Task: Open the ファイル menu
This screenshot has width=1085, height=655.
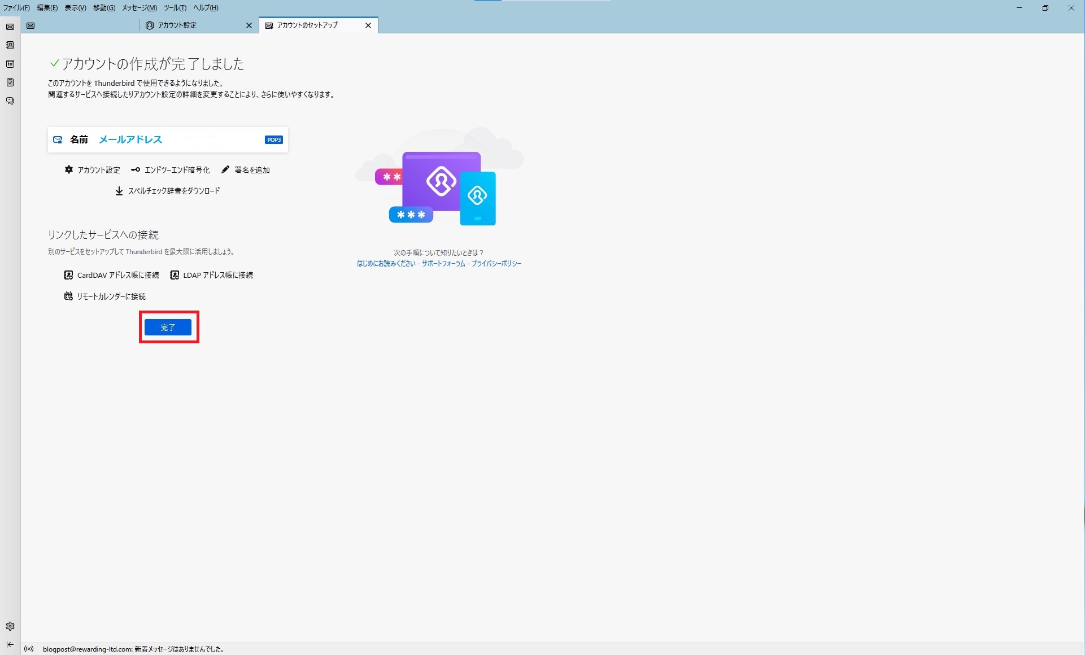Action: pos(16,8)
